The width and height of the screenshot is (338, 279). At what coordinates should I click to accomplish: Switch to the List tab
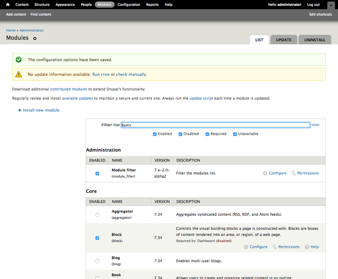click(x=259, y=40)
